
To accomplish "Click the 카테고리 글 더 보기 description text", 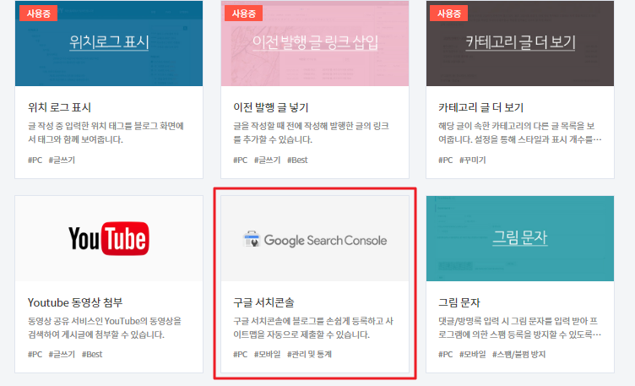I will (x=520, y=133).
